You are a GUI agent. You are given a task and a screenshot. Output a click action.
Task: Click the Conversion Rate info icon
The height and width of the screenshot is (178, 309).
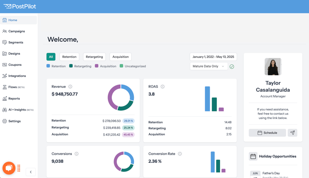pyautogui.click(x=180, y=154)
